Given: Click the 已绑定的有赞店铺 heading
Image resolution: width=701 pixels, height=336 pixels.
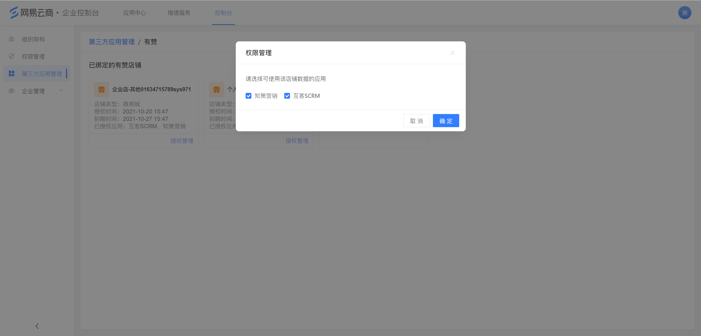Looking at the screenshot, I should (x=115, y=65).
